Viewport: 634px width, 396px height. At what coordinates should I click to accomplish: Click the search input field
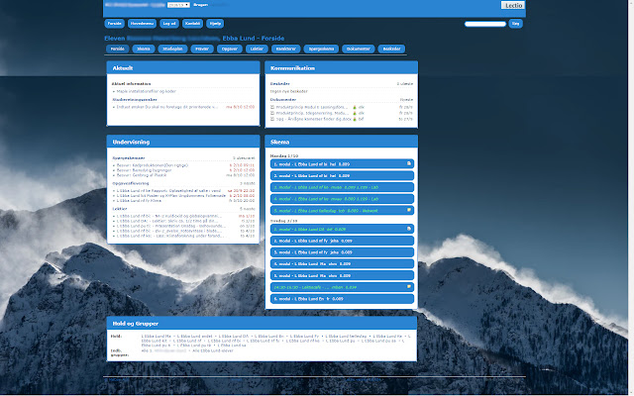pos(484,22)
